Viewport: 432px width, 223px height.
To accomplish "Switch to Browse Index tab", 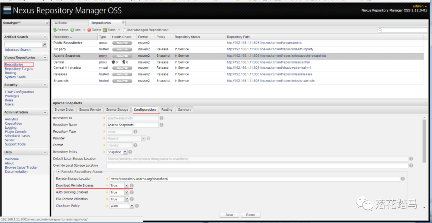I will [x=64, y=110].
